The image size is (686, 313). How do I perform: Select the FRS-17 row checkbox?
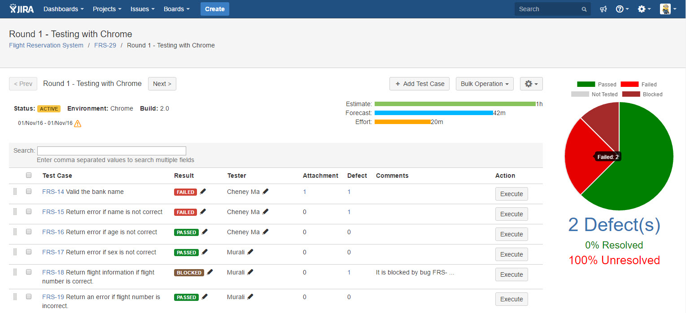pyautogui.click(x=29, y=252)
